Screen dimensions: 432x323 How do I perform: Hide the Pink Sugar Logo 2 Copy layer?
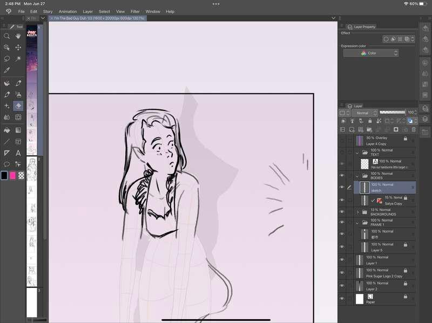pos(342,273)
